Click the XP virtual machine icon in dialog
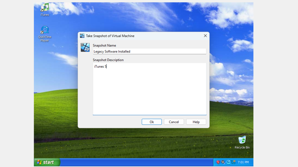Screen dimensions: 298x167 pyautogui.click(x=85, y=48)
